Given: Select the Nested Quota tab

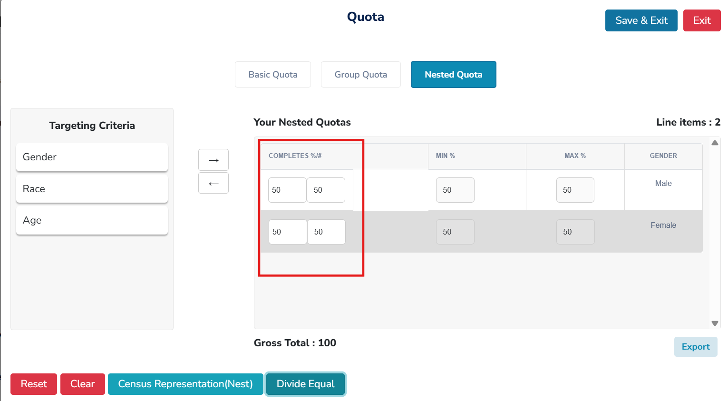Looking at the screenshot, I should [x=453, y=74].
